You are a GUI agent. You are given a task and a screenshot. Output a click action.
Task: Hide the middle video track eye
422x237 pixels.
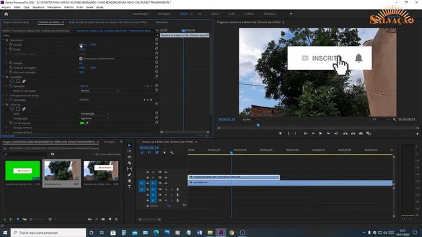click(x=166, y=177)
